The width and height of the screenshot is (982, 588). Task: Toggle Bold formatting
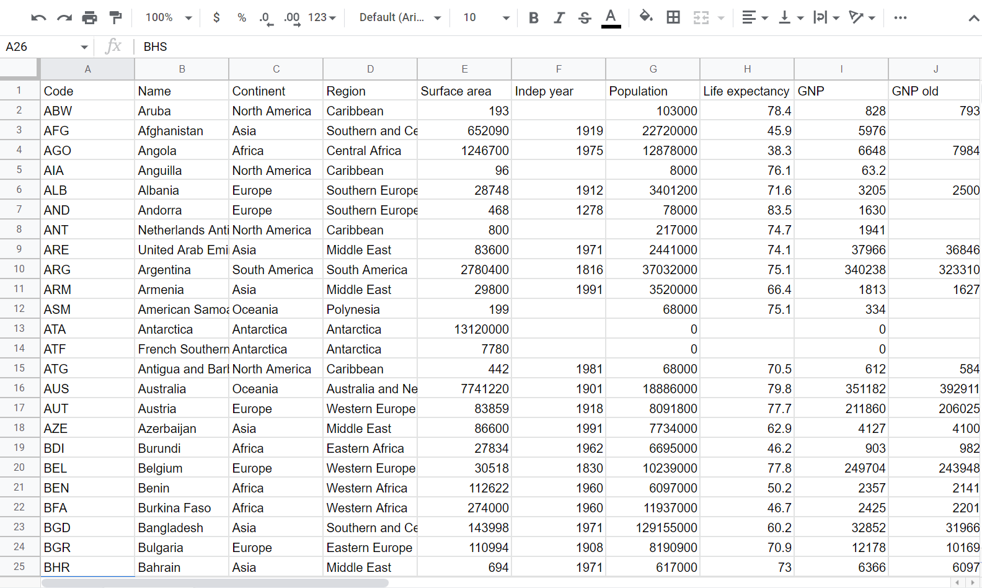click(x=534, y=18)
